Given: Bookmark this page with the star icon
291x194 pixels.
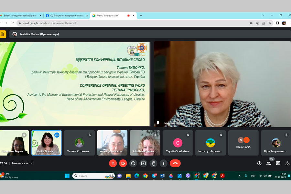Looking at the screenshot, I should [x=270, y=23].
